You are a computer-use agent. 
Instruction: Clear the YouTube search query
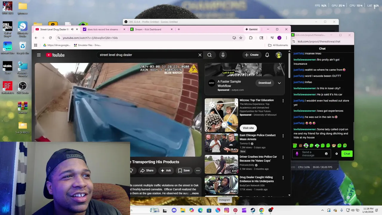pos(200,55)
